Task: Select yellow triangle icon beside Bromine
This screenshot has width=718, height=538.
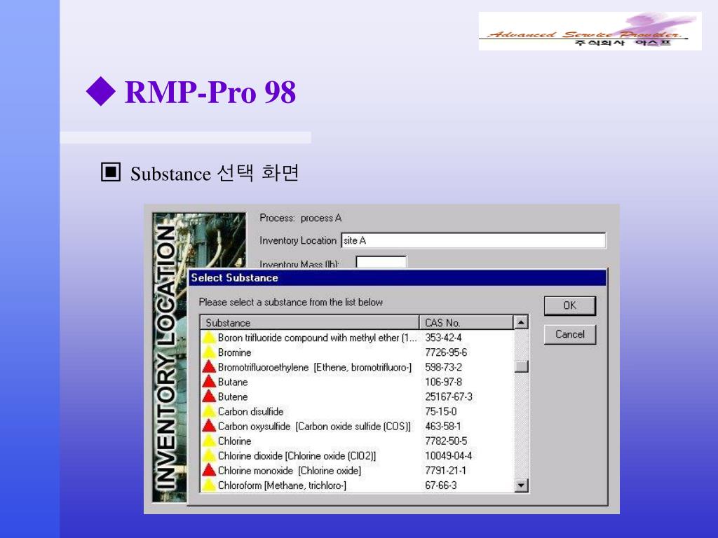Action: click(x=209, y=352)
